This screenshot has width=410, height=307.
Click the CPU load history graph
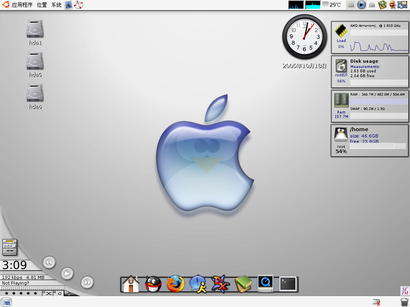point(379,46)
